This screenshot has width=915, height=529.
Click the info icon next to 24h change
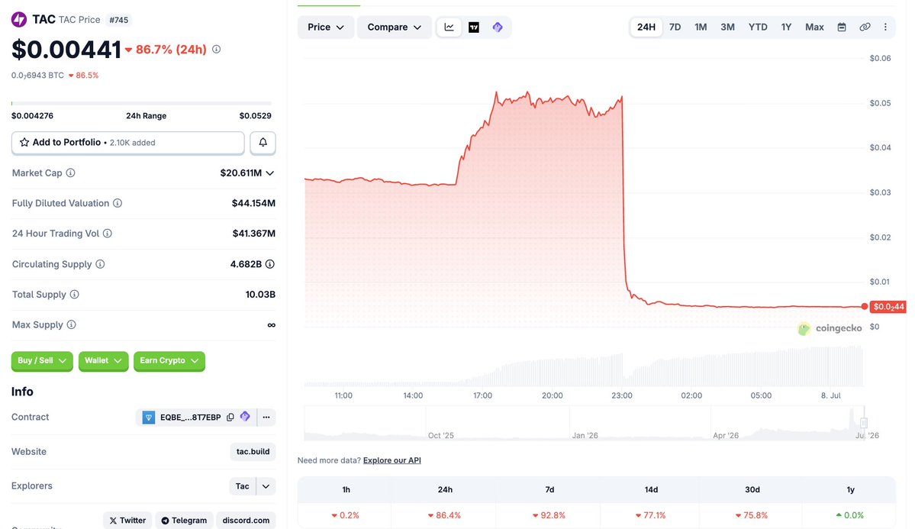coord(217,49)
